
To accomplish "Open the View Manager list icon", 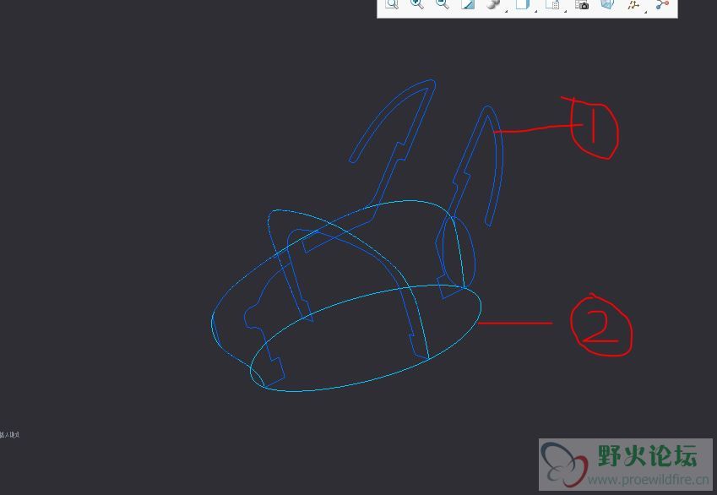I will pyautogui.click(x=552, y=4).
